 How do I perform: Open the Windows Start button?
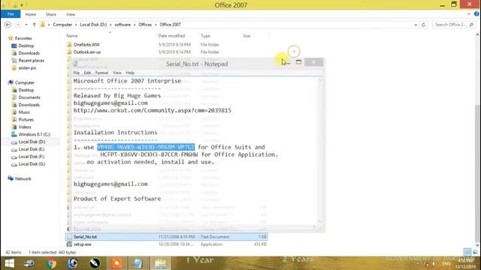tap(10, 263)
